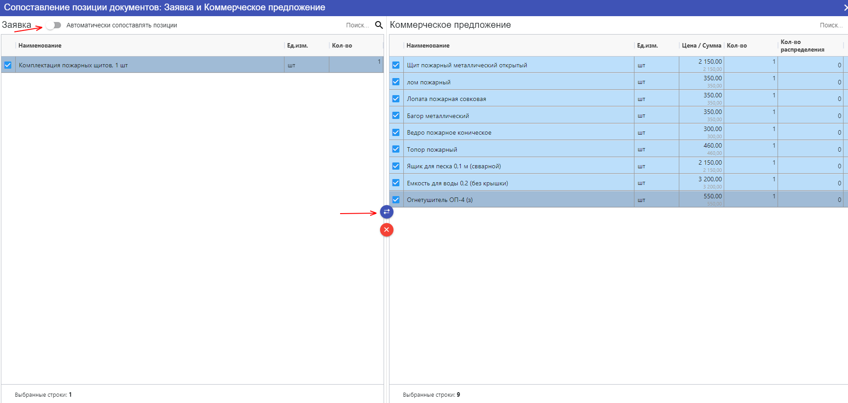The width and height of the screenshot is (848, 403).
Task: Click Наименование header in Коммерческое предложение table
Action: [x=428, y=45]
